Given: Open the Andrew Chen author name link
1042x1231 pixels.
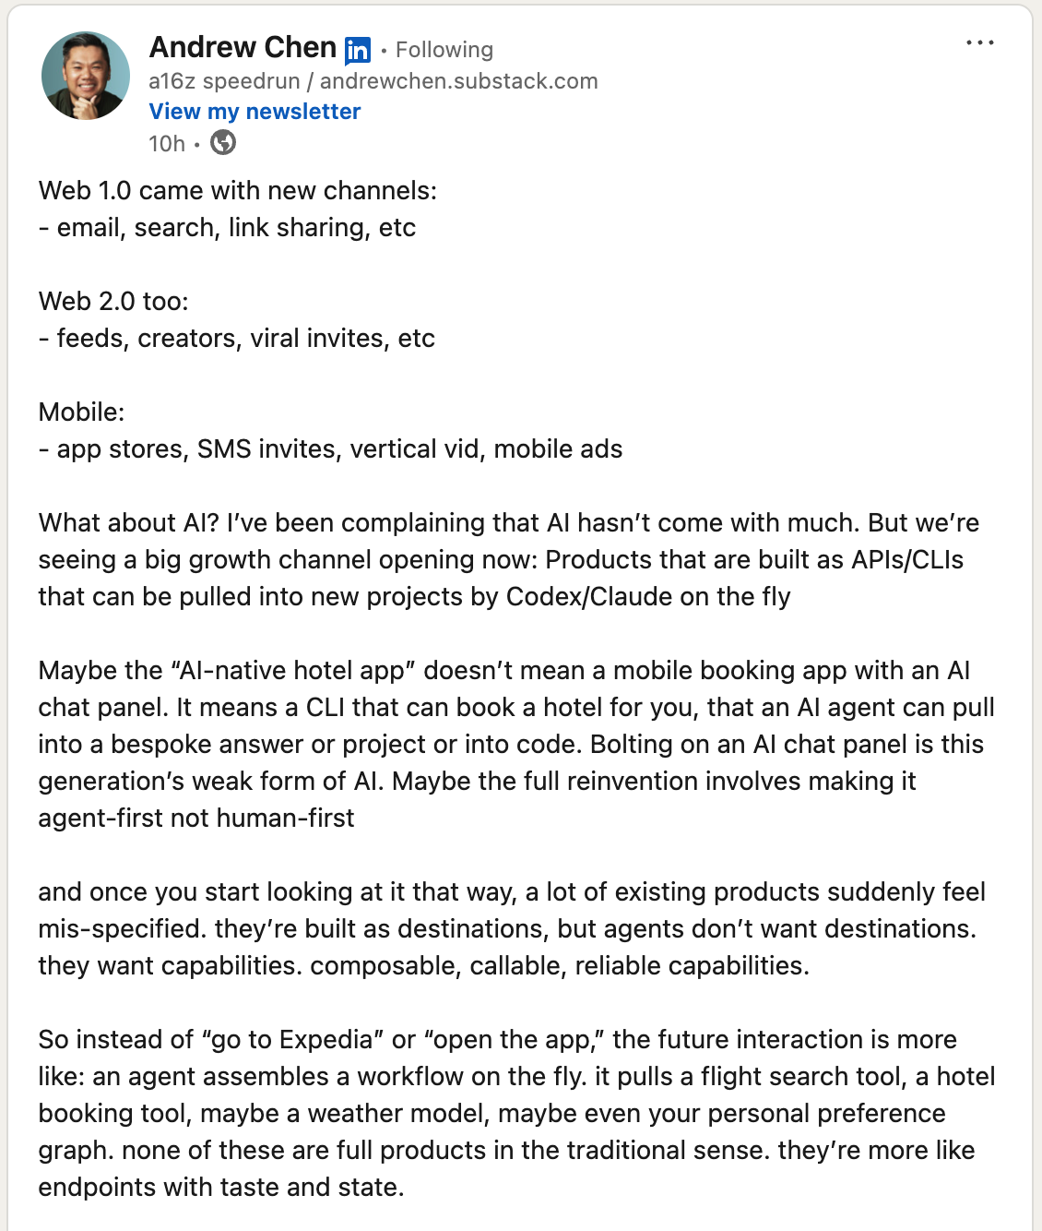Looking at the screenshot, I should click(x=243, y=47).
